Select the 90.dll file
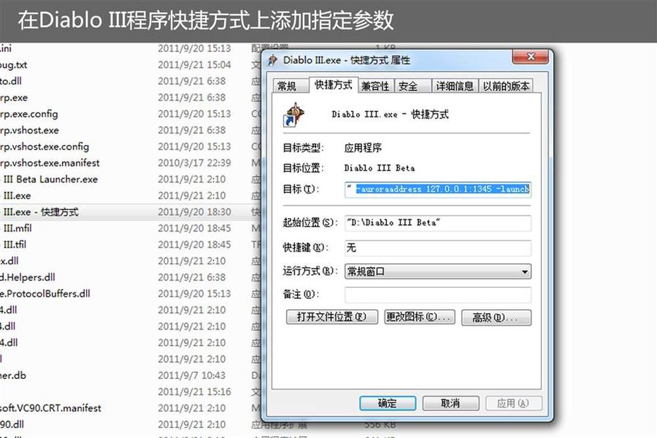Screen dimensions: 657x438 coord(12,424)
